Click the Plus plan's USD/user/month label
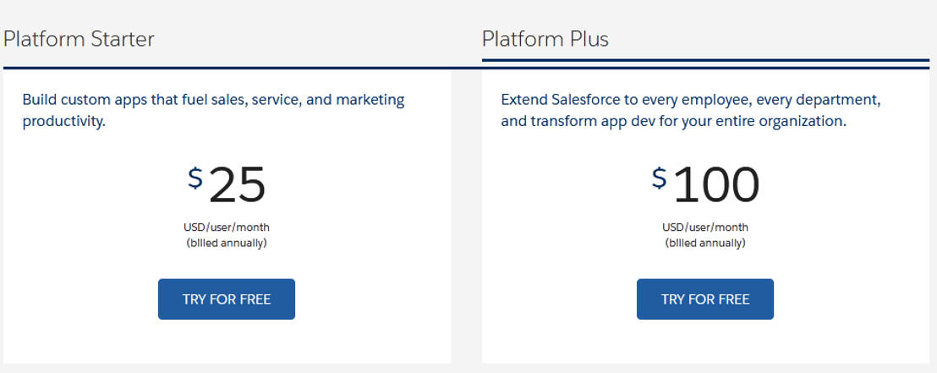937x373 pixels. pyautogui.click(x=705, y=227)
